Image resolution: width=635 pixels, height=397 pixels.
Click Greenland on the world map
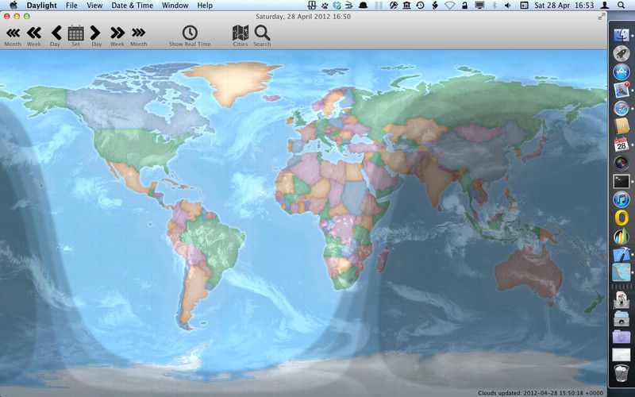tap(233, 83)
